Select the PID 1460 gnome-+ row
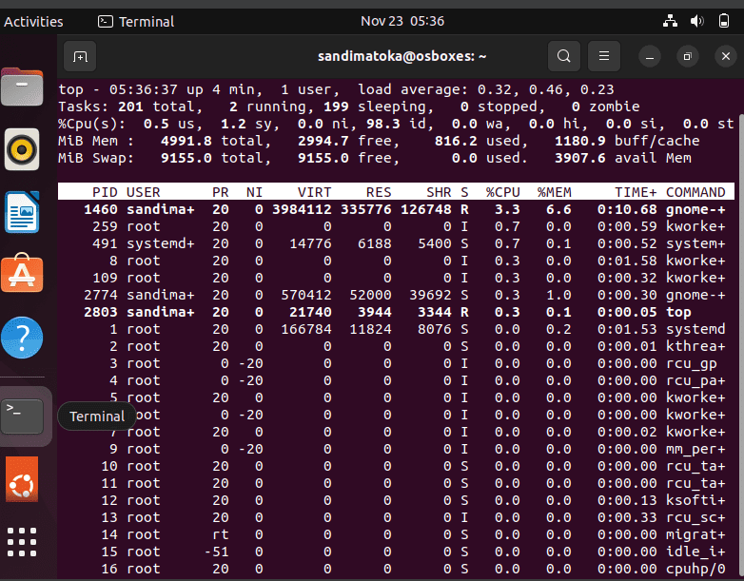 396,209
